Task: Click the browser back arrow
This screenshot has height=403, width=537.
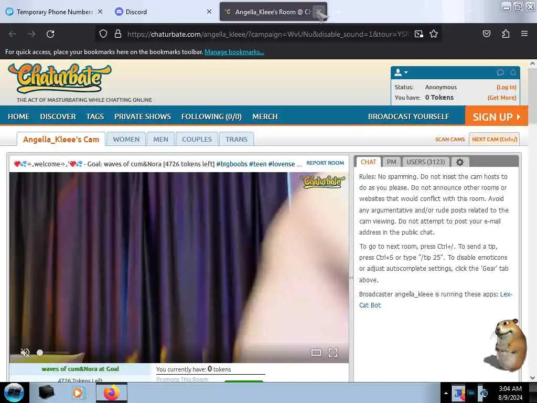Action: tap(13, 34)
